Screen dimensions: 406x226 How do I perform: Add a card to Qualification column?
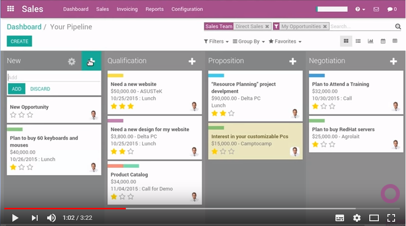[x=192, y=61]
